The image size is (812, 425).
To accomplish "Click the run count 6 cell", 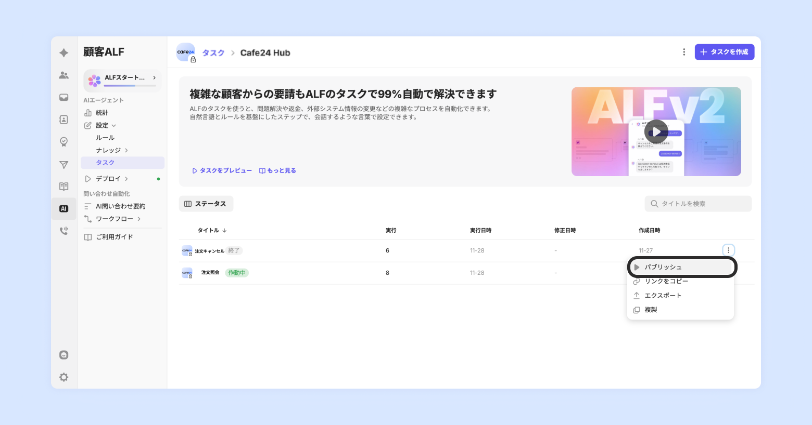I will [x=387, y=250].
